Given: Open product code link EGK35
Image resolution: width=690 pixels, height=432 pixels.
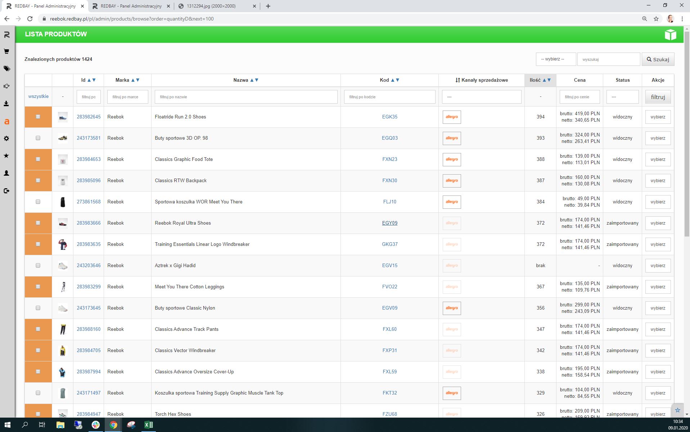Looking at the screenshot, I should point(389,117).
